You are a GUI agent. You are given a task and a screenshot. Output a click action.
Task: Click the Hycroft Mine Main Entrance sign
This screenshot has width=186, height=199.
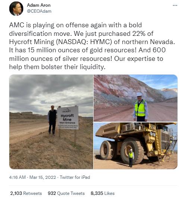click(x=68, y=118)
